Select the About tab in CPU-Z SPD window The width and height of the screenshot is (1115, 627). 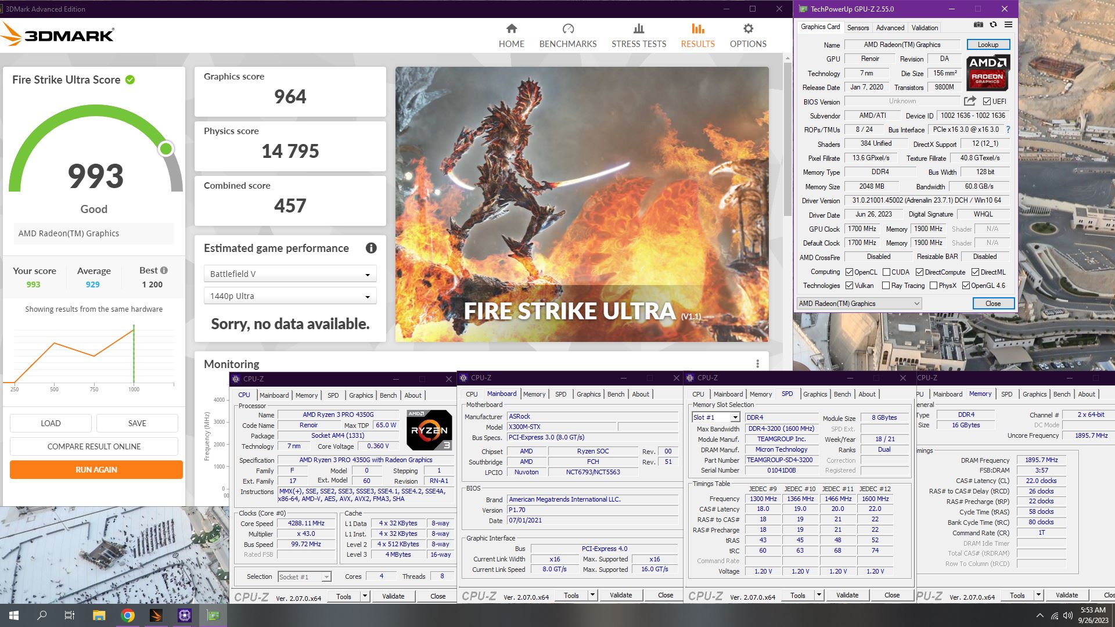867,394
